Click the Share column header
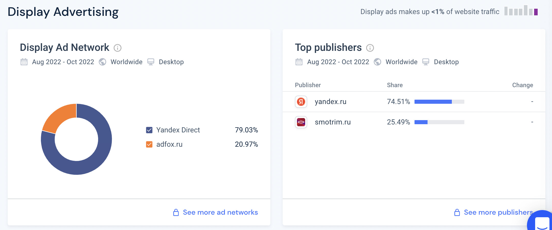 point(395,85)
